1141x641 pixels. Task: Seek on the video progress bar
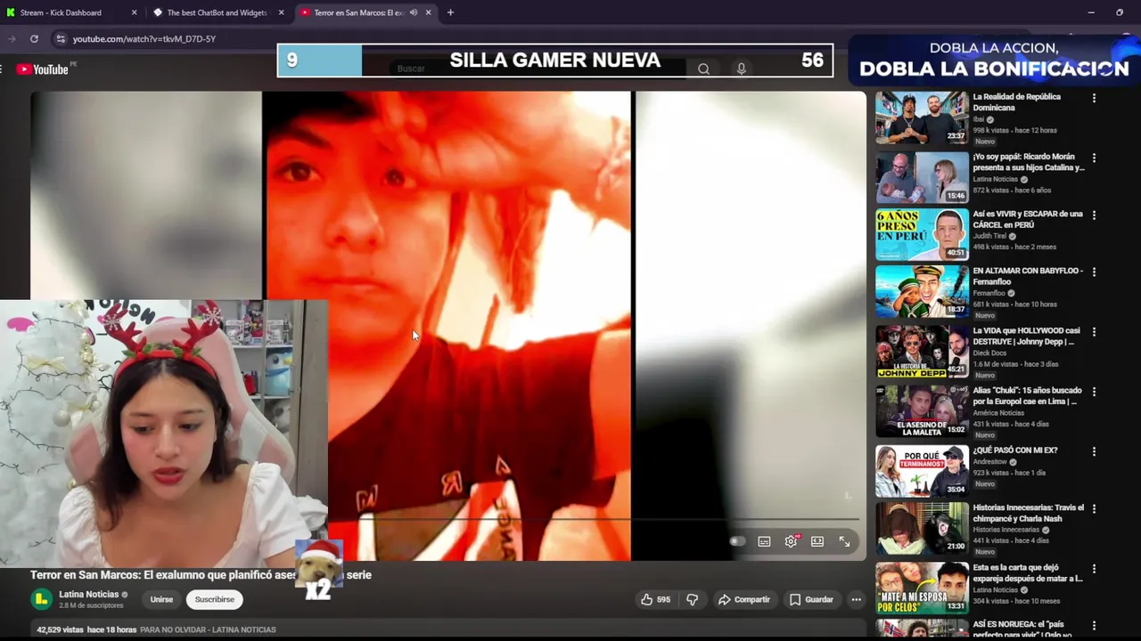pos(593,518)
